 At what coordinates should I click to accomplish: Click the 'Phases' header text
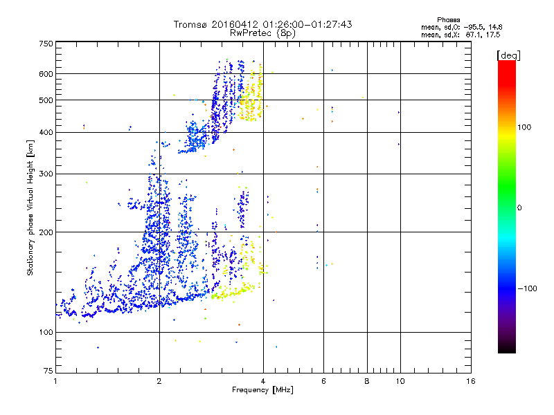(x=448, y=20)
